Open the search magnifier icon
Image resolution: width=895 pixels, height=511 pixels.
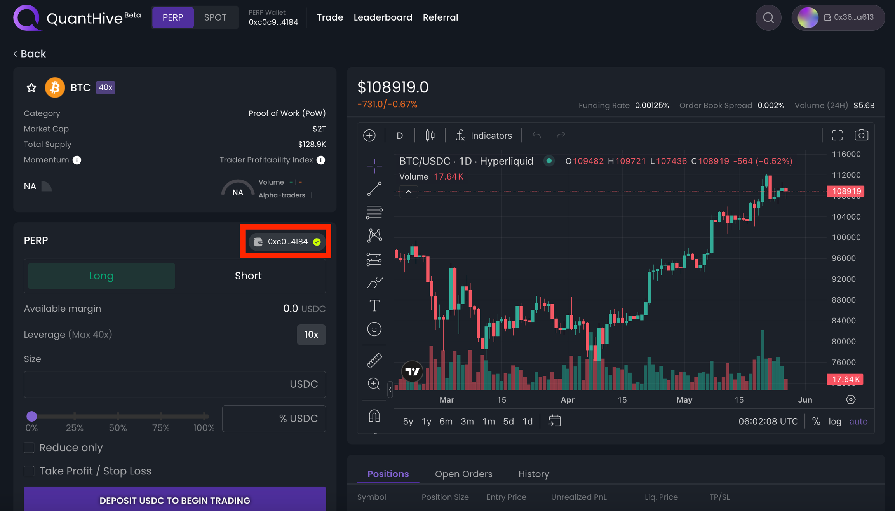(768, 18)
